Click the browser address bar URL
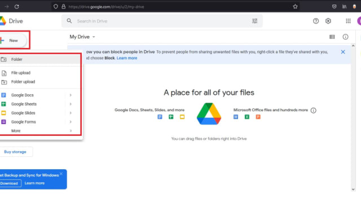The width and height of the screenshot is (361, 203). [107, 7]
